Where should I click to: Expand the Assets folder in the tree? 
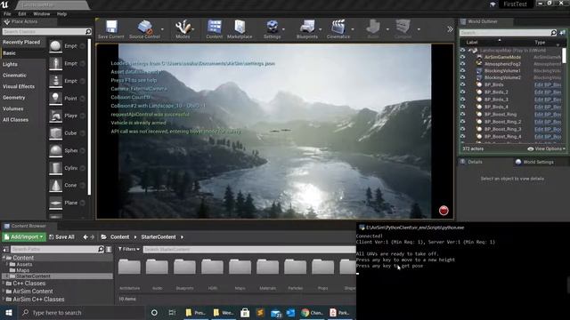tap(6, 264)
